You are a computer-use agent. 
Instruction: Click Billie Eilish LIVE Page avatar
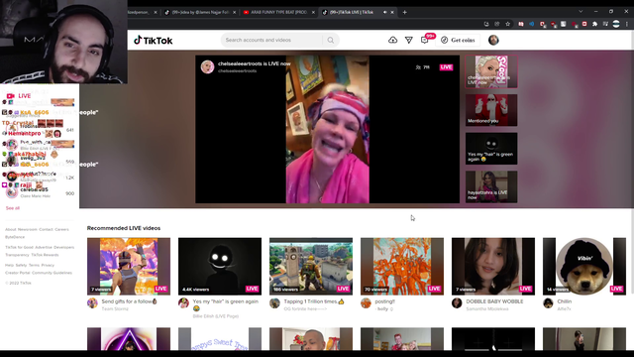[183, 303]
